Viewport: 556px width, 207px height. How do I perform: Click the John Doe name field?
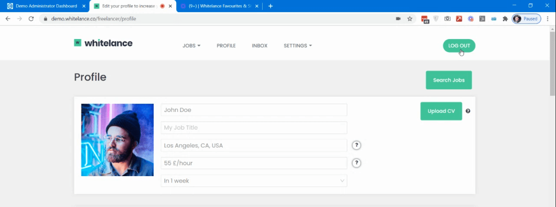coord(254,110)
